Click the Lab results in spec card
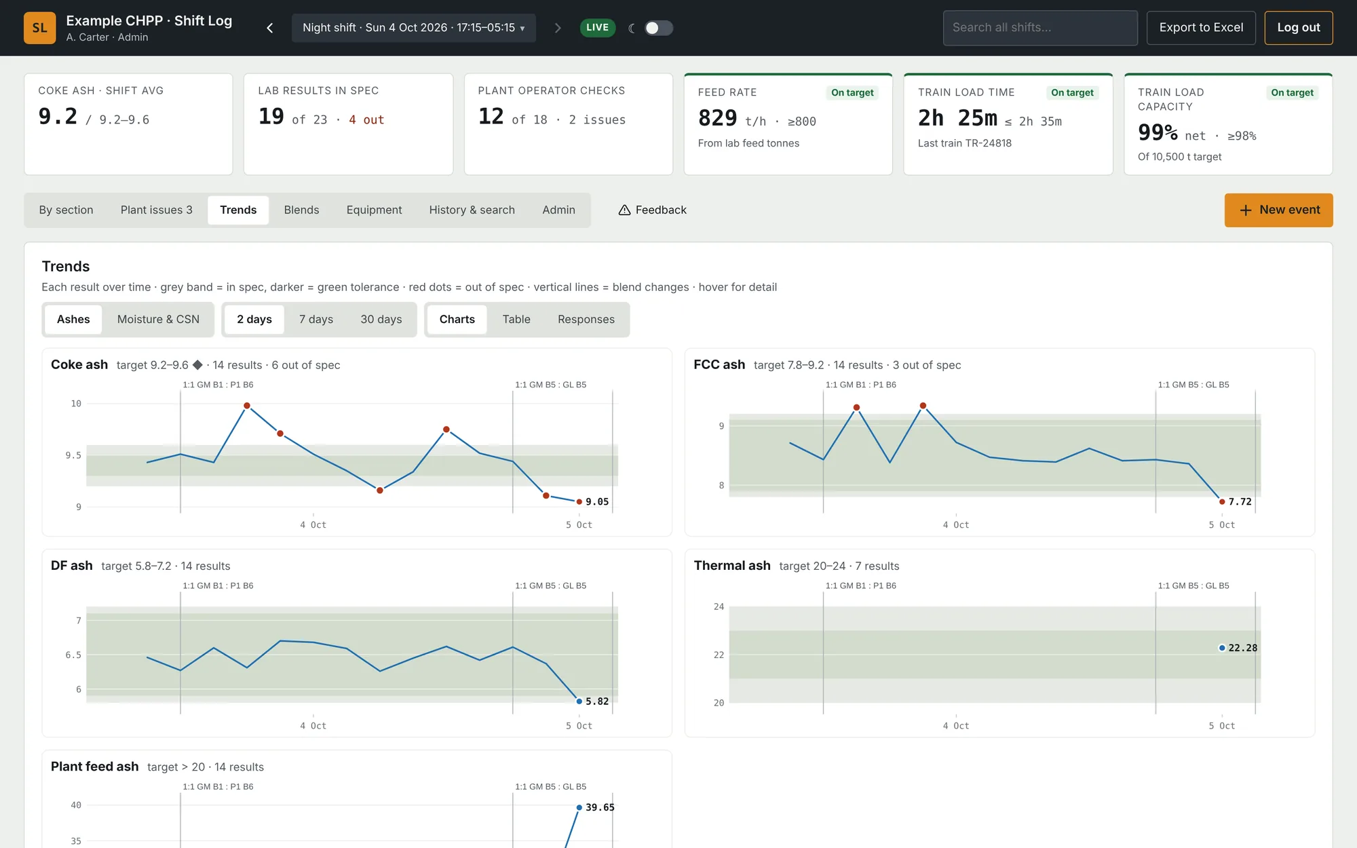1357x848 pixels. [348, 124]
